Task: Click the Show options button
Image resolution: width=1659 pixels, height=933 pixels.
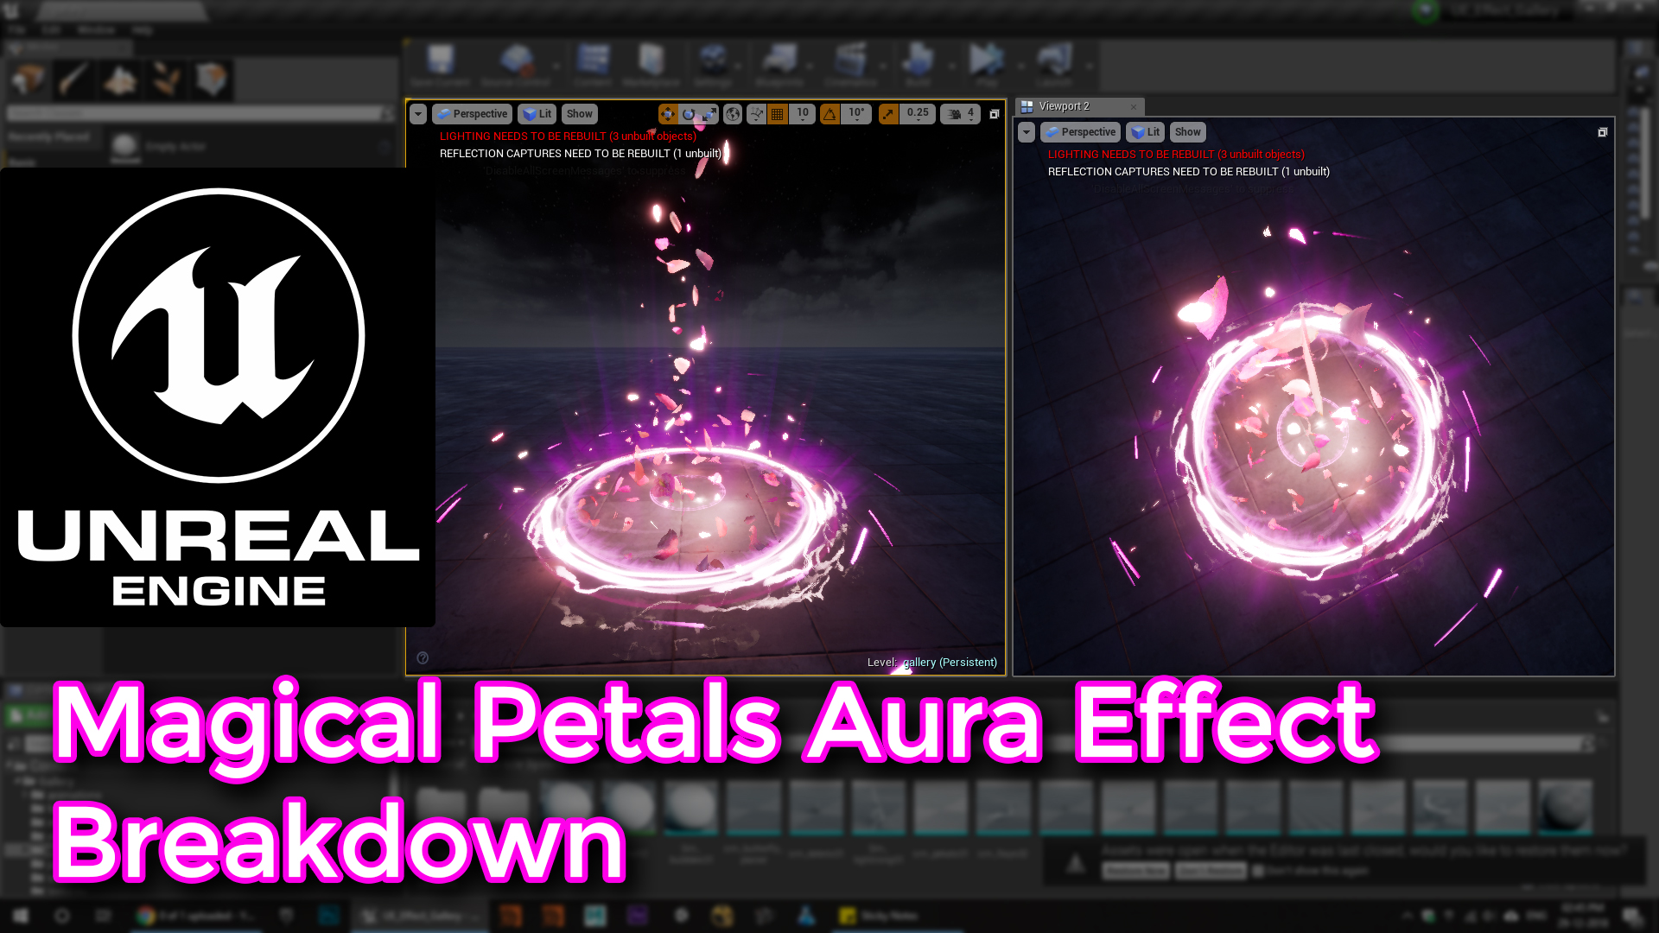Action: click(579, 114)
